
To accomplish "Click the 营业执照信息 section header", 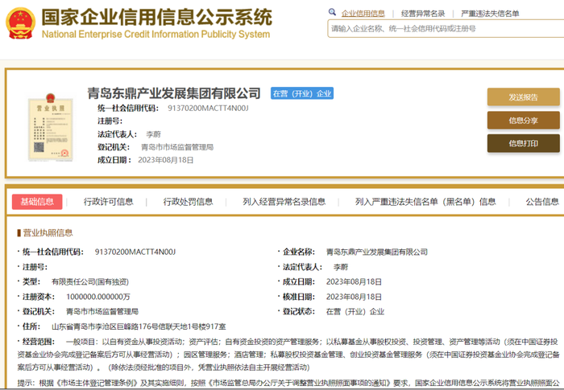I will point(45,232).
